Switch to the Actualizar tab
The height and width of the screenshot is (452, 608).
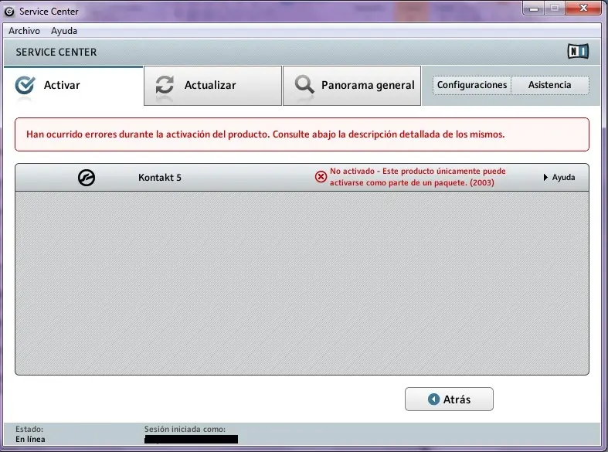pos(212,86)
